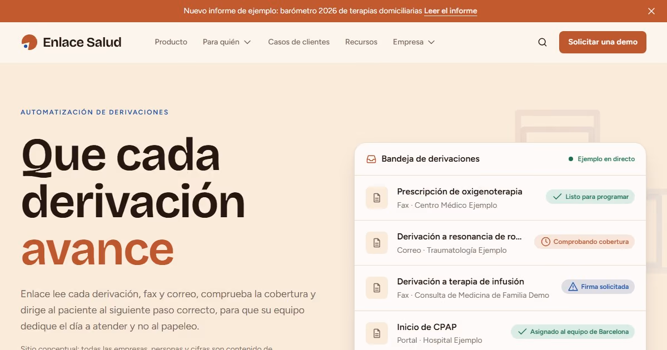
Task: Click document icon for Prescripción de oxigenoterapia
Action: [x=377, y=198]
